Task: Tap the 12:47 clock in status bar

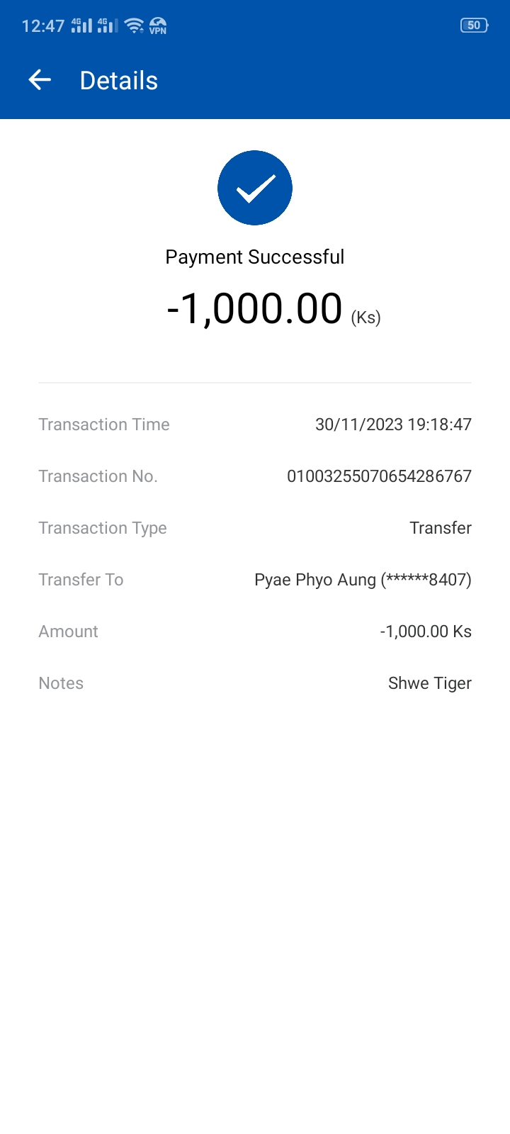Action: point(43,26)
